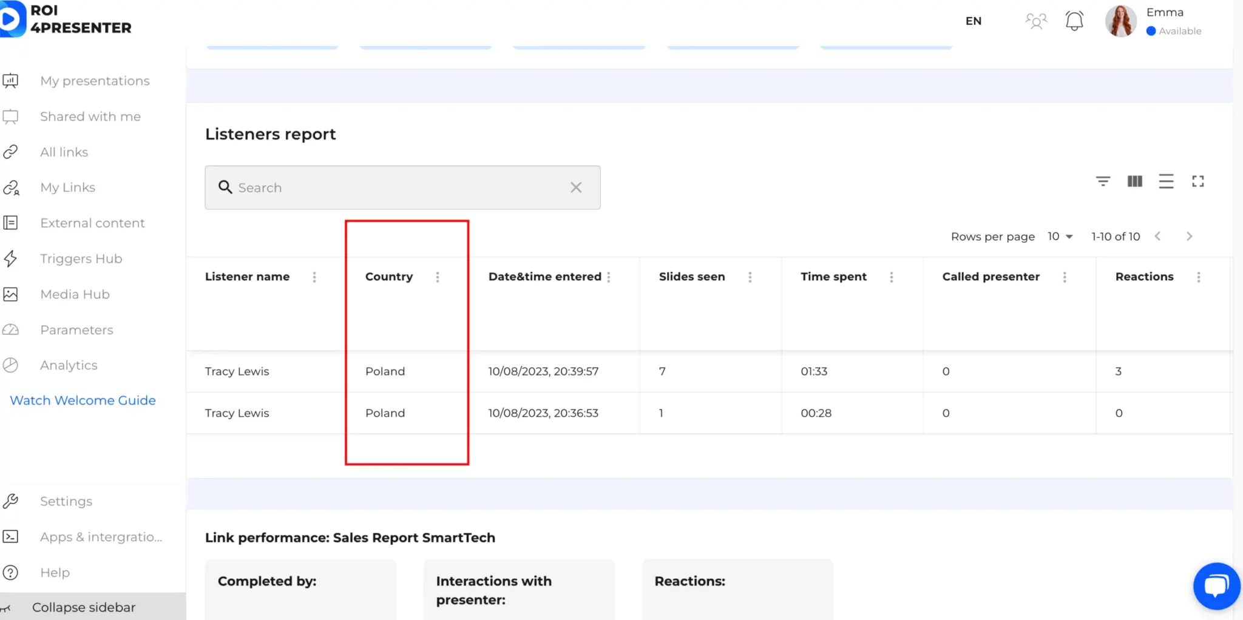The width and height of the screenshot is (1243, 620).
Task: Open the live chat bubble
Action: 1216,586
